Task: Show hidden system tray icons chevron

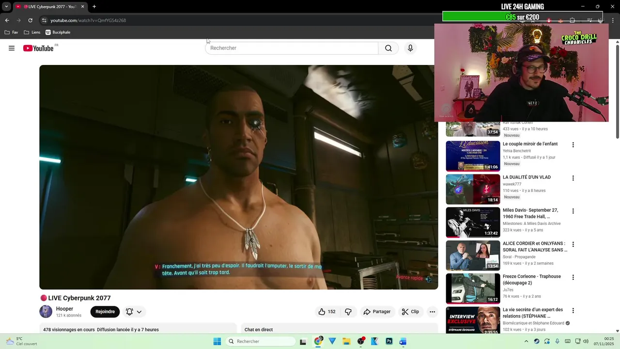Action: (x=527, y=341)
